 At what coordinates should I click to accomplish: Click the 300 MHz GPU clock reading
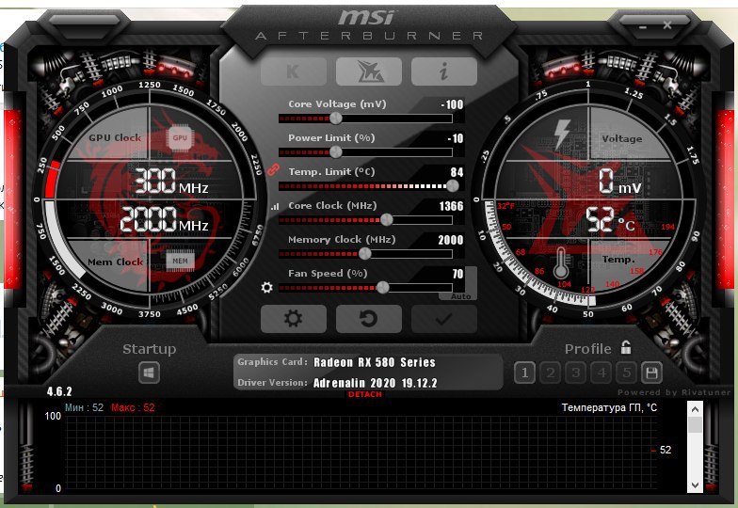click(171, 182)
